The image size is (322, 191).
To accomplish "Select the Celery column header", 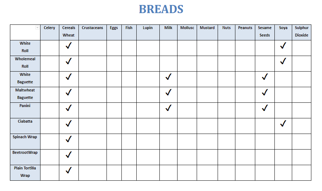I will [49, 32].
